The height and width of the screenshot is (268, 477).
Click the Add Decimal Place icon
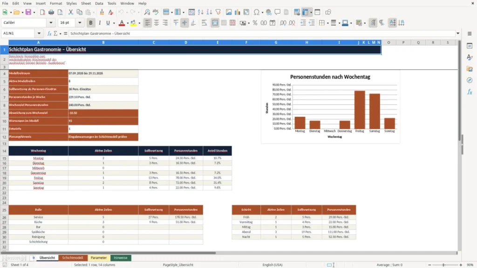[x=283, y=23]
